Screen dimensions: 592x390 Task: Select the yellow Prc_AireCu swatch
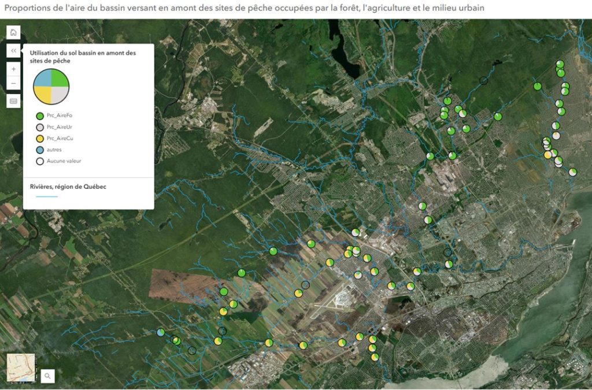click(x=40, y=139)
